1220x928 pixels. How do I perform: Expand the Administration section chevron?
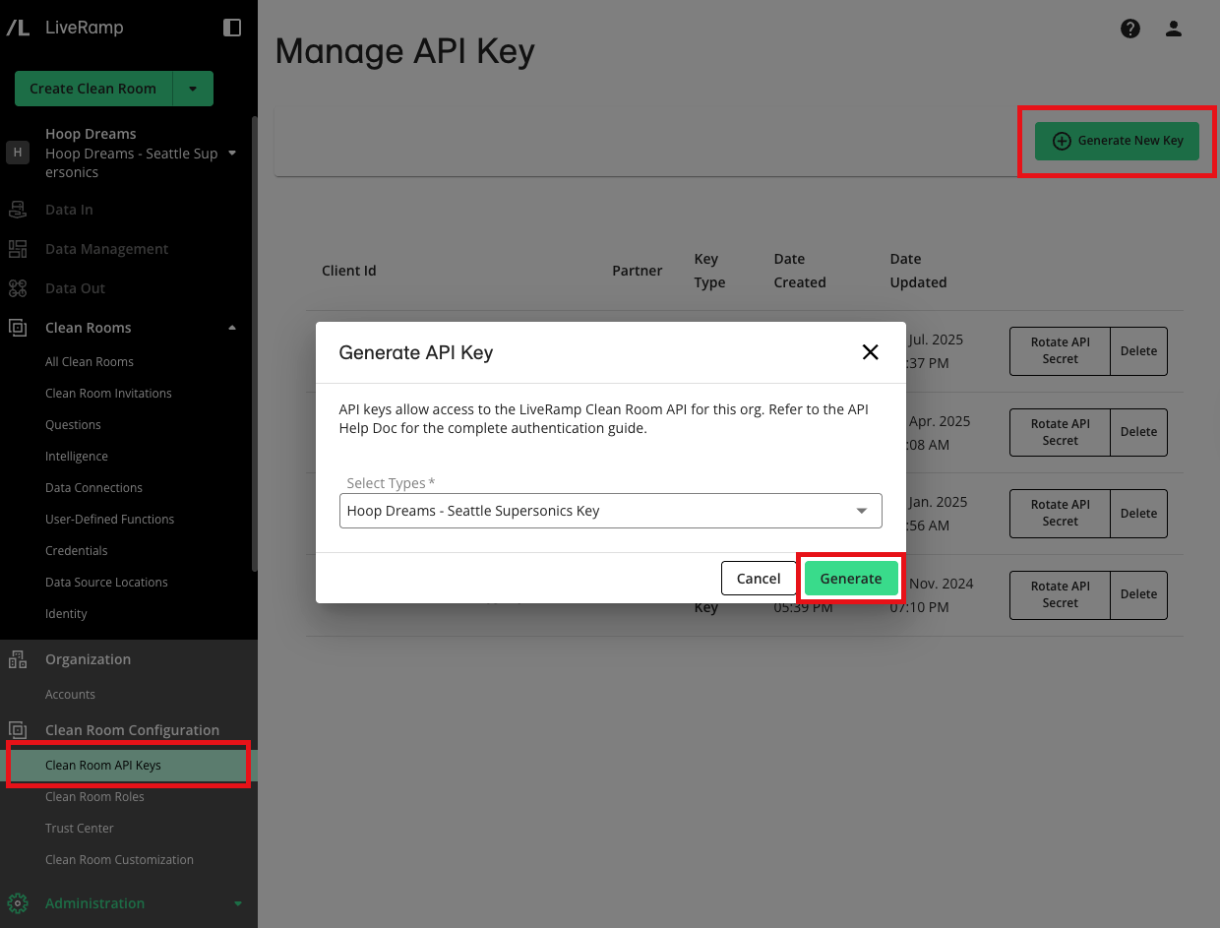[237, 903]
